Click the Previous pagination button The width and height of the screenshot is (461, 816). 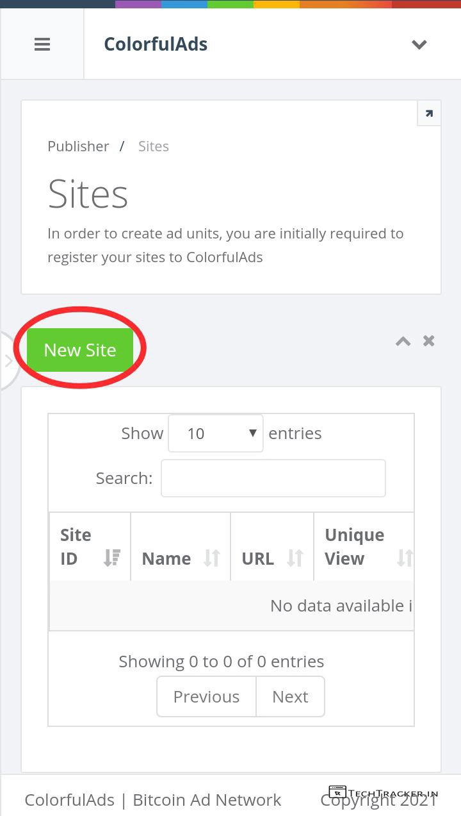pos(206,697)
